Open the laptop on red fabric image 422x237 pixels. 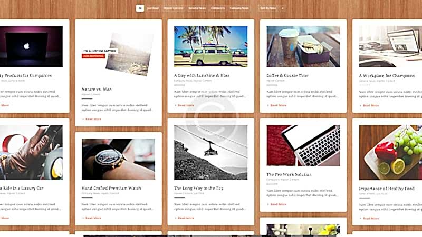click(x=303, y=145)
